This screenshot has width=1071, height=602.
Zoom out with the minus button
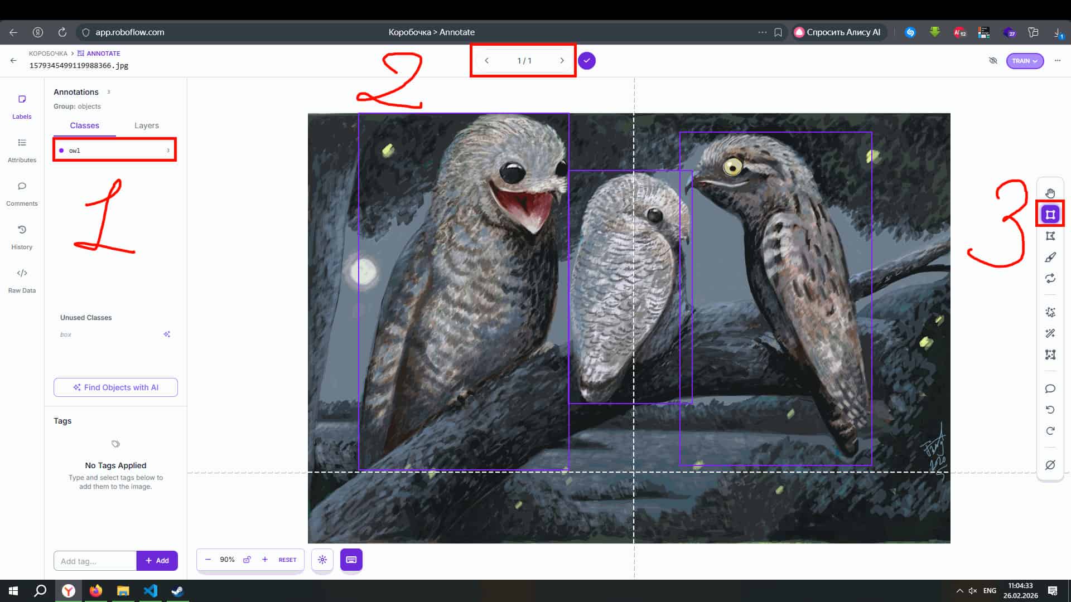208,560
